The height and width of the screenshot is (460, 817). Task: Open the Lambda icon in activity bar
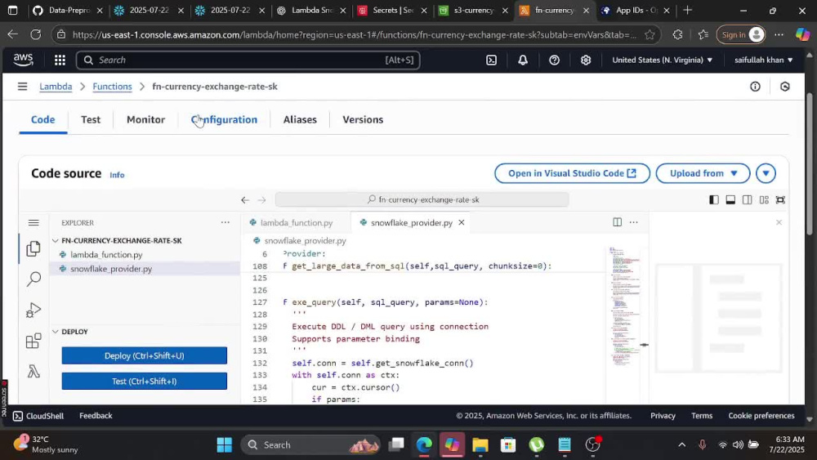click(x=33, y=372)
